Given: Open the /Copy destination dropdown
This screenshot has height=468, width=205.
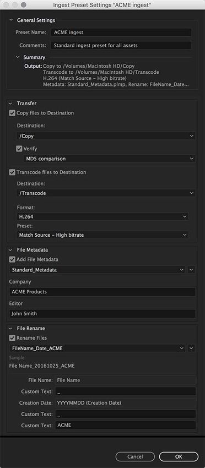Looking at the screenshot, I should [x=106, y=136].
